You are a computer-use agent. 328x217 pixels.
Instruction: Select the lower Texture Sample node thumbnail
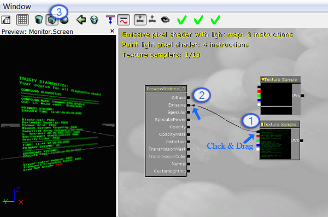pyautogui.click(x=276, y=144)
